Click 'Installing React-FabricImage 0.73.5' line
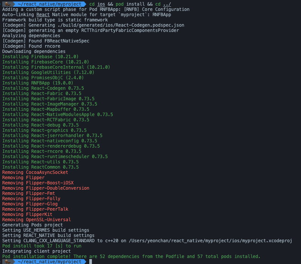This screenshot has height=264, width=301. [48, 99]
